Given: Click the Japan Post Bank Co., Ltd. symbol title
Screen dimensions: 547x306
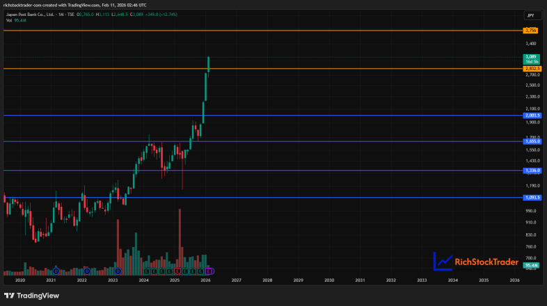Looking at the screenshot, I should [30, 15].
